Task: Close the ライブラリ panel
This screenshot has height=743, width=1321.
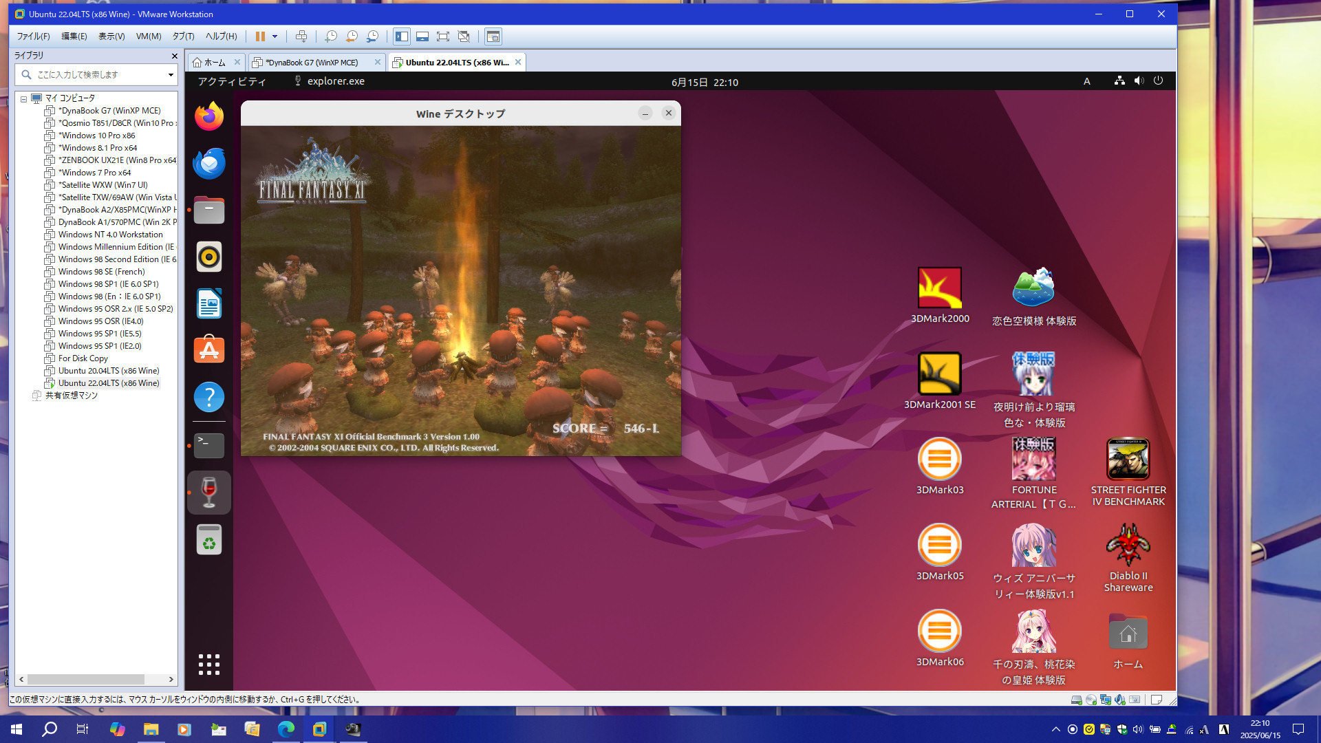Action: (174, 56)
